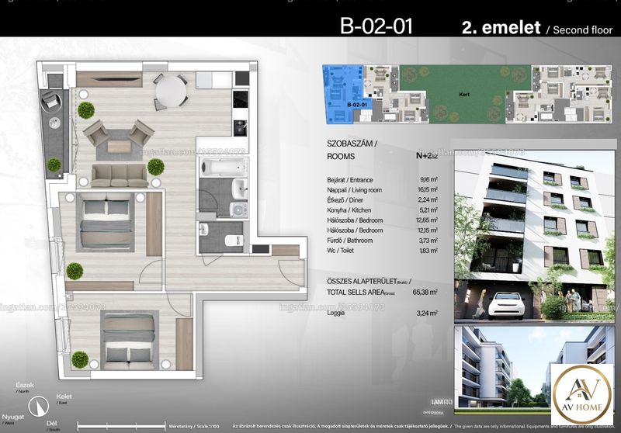Click the upper bedroom double bed
The height and width of the screenshot is (433, 621).
[x=106, y=222]
